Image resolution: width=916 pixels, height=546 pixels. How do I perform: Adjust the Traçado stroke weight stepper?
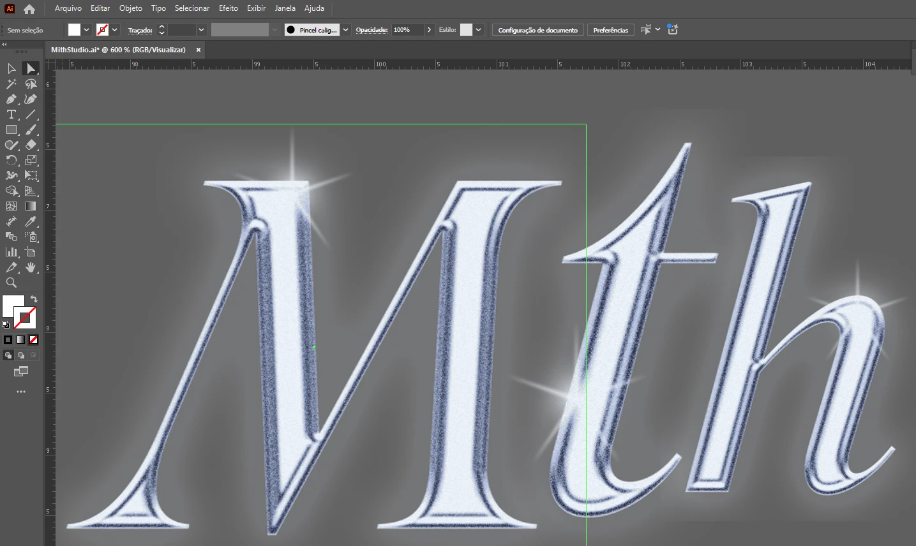click(x=161, y=30)
